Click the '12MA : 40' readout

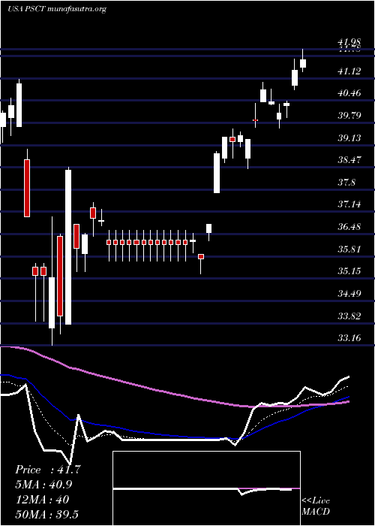tap(42, 500)
